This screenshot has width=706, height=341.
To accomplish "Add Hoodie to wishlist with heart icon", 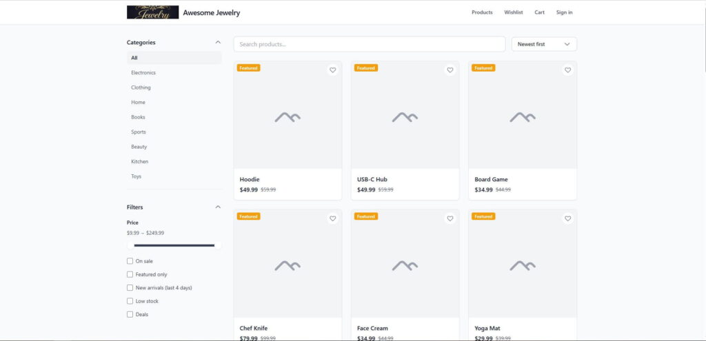I will [333, 70].
